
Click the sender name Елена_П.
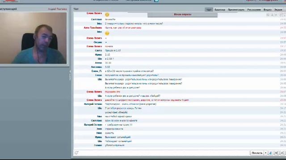(x=97, y=71)
